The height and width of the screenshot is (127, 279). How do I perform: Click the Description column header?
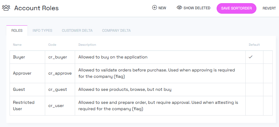[87, 45]
